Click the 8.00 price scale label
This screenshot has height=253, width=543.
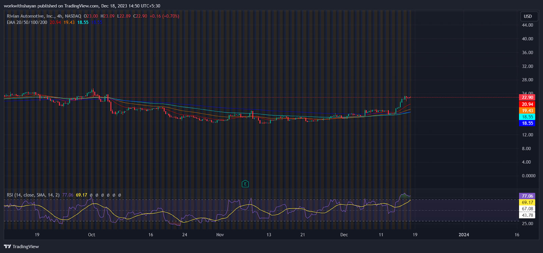[x=526, y=149]
